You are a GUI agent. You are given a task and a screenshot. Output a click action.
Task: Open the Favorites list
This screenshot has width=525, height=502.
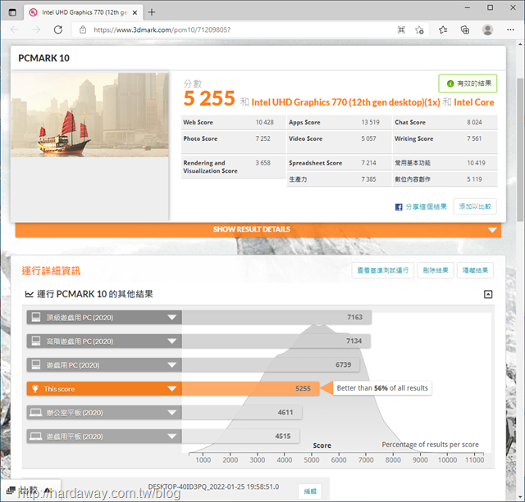[443, 29]
